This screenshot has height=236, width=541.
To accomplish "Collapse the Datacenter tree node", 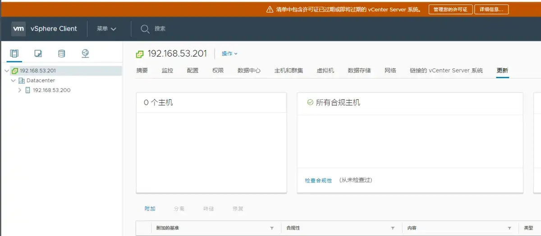I will click(13, 80).
